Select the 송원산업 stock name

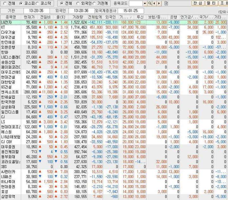click(x=8, y=62)
